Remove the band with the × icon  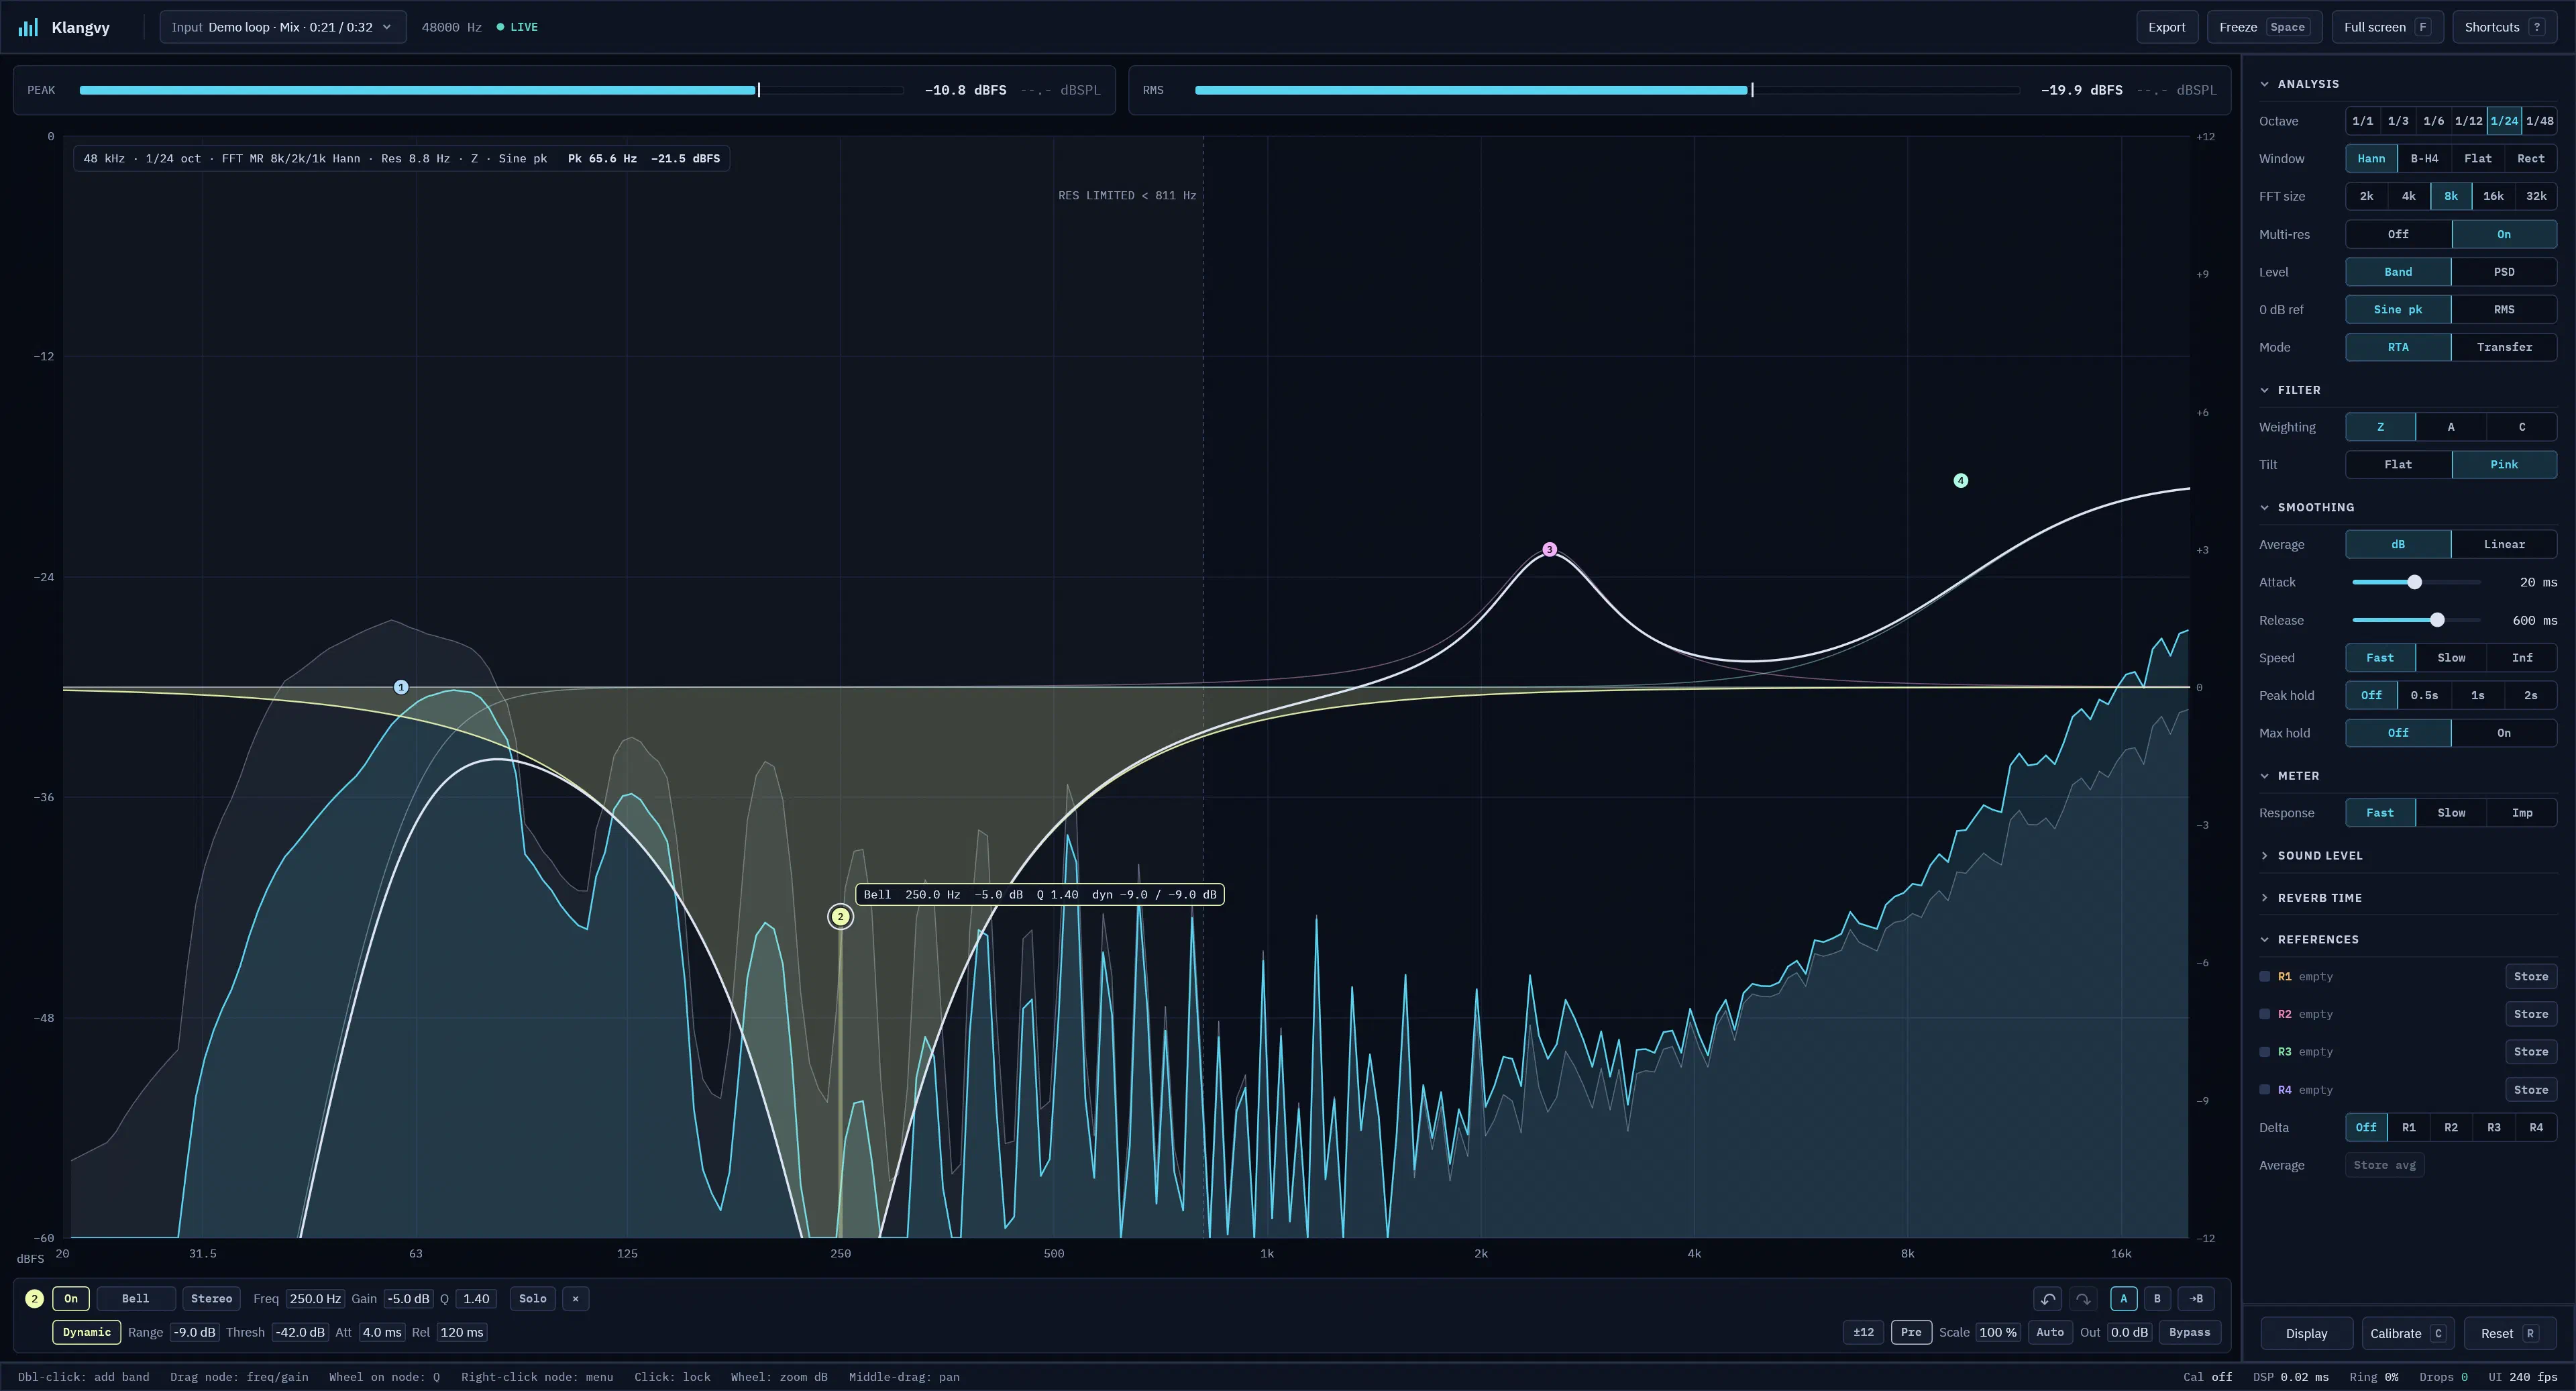coord(575,1299)
